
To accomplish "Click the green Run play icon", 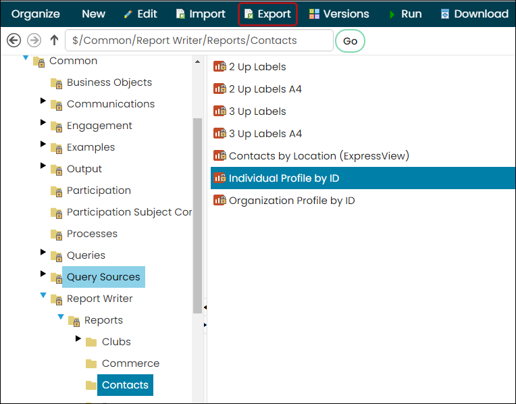I will 392,14.
